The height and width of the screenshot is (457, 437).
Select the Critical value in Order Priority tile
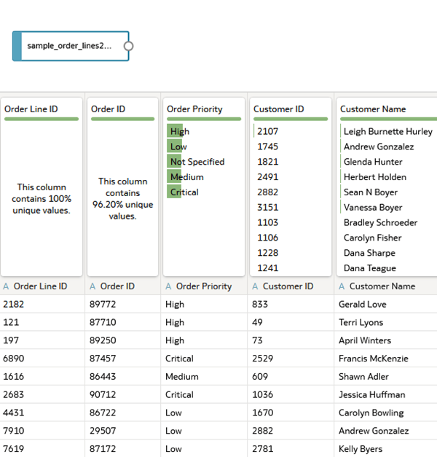click(x=184, y=192)
